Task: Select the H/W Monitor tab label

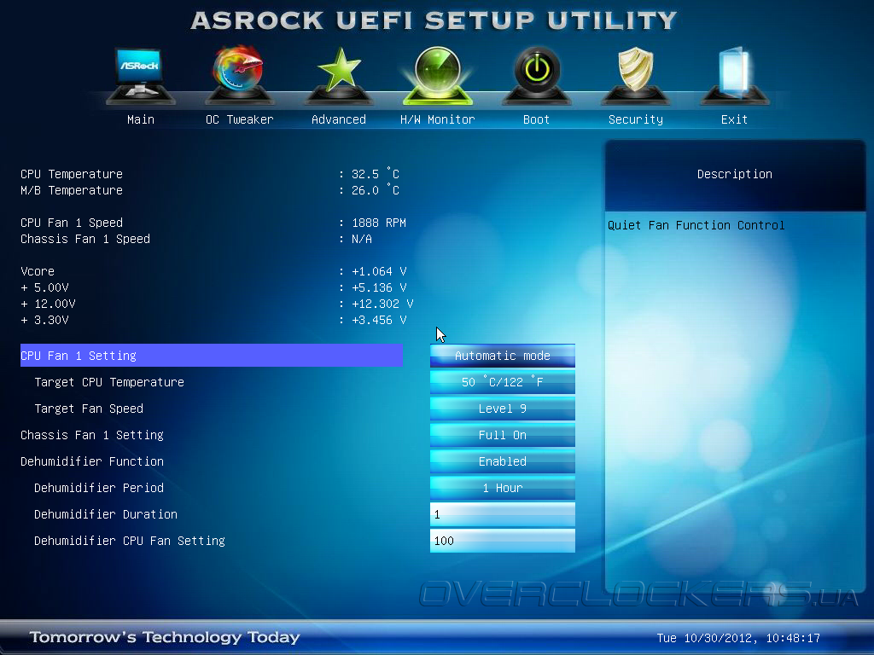Action: pyautogui.click(x=438, y=119)
